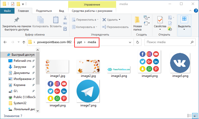199x119 pixels.
Task: Collapse the ribbon with the chevron icon
Action: (x=190, y=11)
